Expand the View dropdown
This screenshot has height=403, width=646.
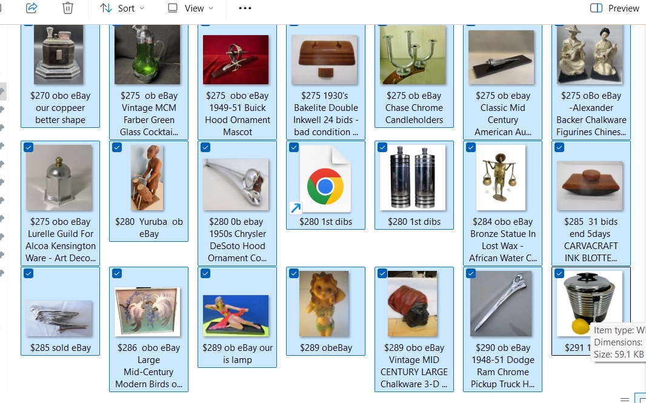(x=191, y=8)
